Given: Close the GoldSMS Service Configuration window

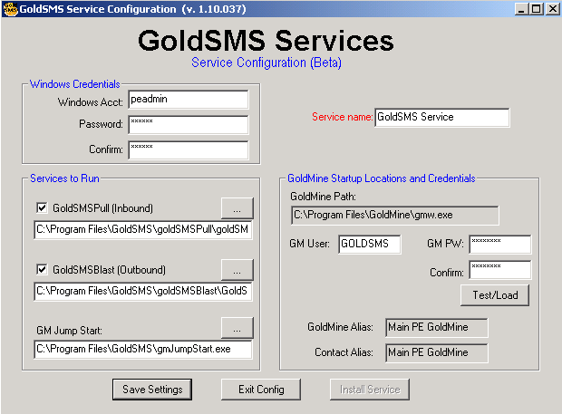Looking at the screenshot, I should [553, 8].
